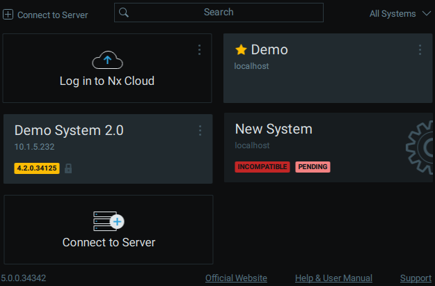435x286 pixels.
Task: Open the New System tile title
Action: [274, 129]
